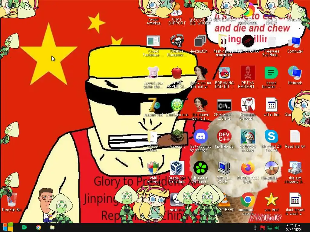The image size is (310, 232).
Task: Open the CHAT SUPPORT desktop shortcut
Action: click(x=177, y=14)
